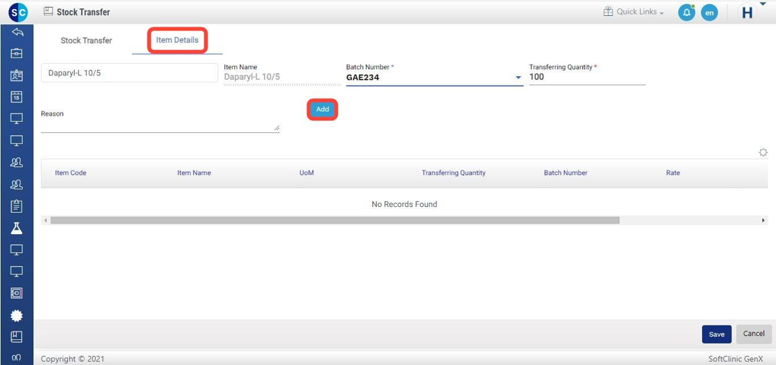Open the calendar icon in sidebar
The image size is (776, 365).
pyautogui.click(x=17, y=97)
